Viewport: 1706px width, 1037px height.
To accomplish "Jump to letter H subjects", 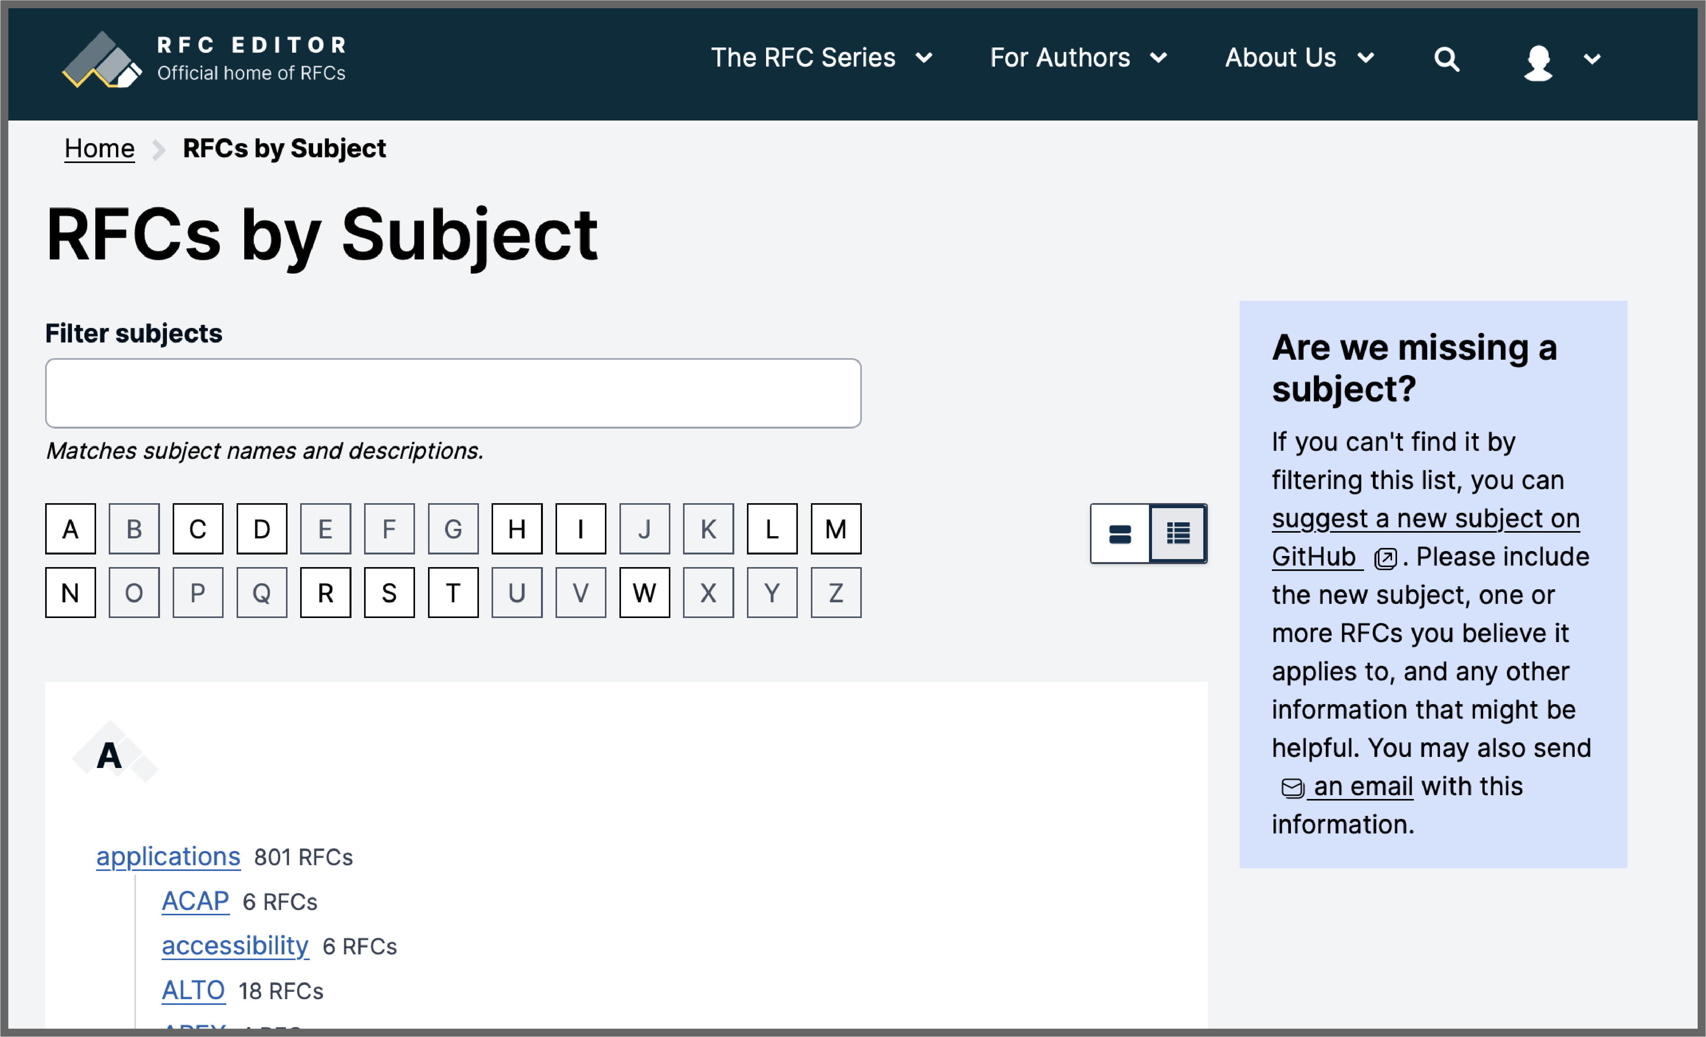I will pyautogui.click(x=517, y=528).
